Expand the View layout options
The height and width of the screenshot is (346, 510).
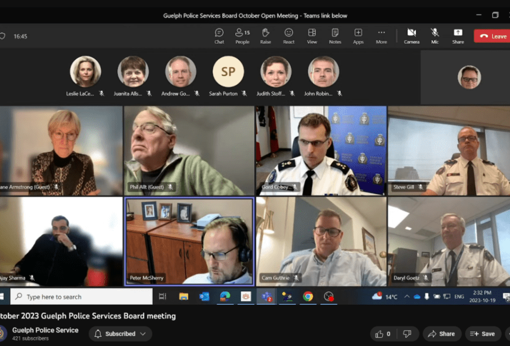(312, 36)
